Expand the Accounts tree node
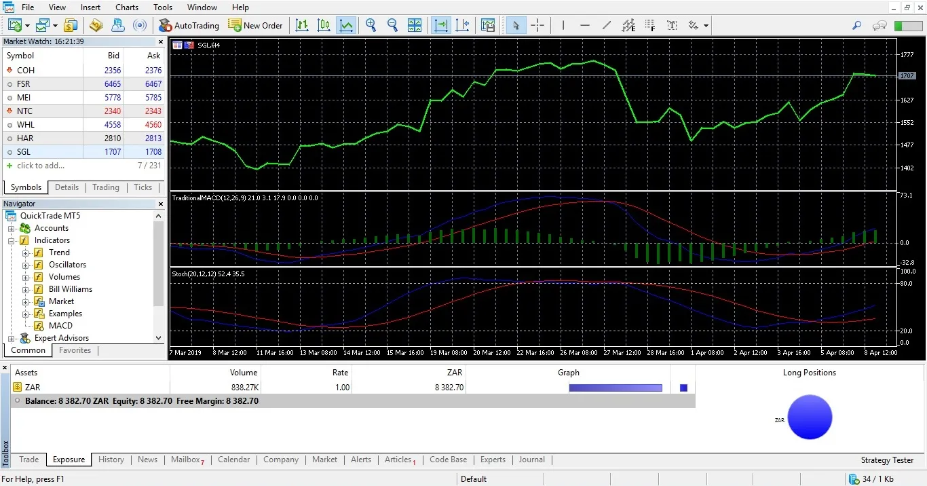The height and width of the screenshot is (486, 927). [12, 228]
